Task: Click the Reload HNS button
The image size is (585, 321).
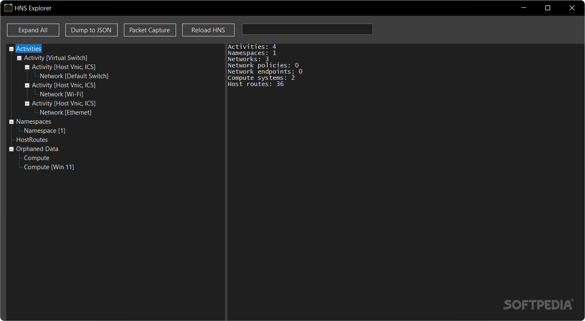Action: [208, 30]
